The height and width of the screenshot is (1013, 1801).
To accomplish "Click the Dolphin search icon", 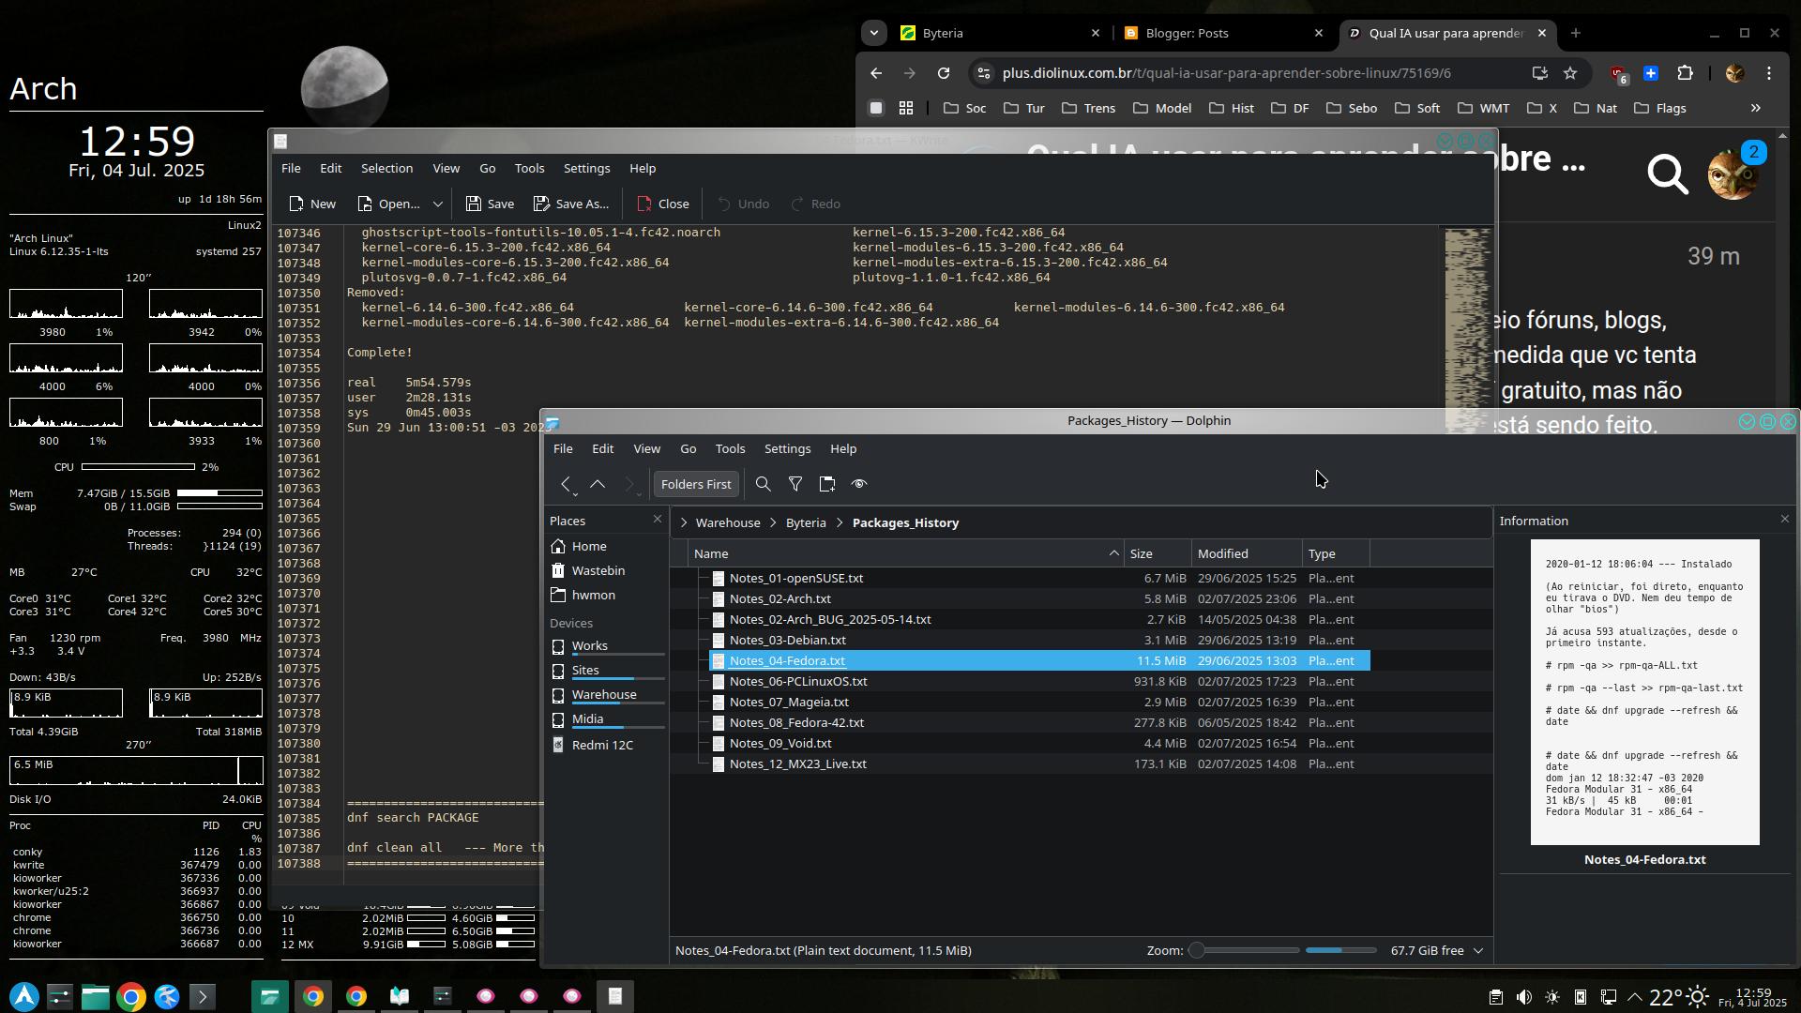I will coord(763,484).
